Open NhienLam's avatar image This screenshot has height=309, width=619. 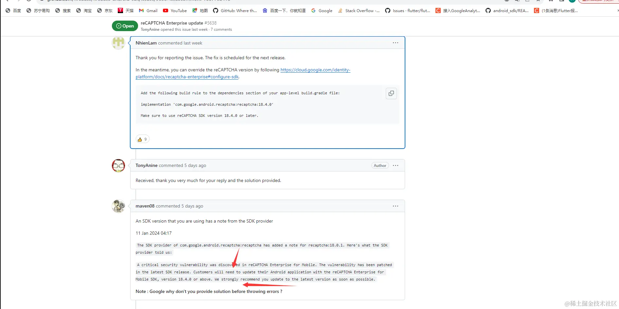tap(118, 43)
